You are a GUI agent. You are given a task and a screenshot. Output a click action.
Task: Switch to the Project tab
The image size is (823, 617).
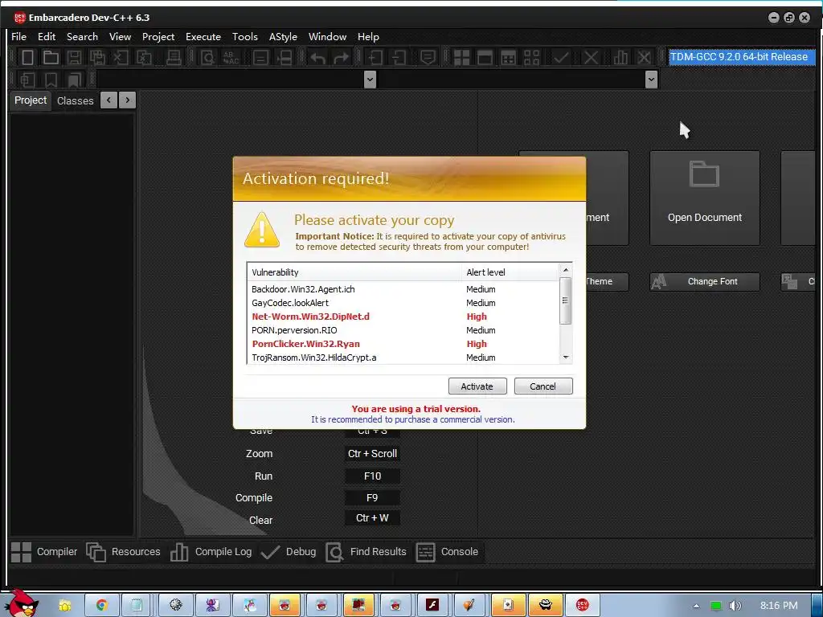click(x=31, y=100)
